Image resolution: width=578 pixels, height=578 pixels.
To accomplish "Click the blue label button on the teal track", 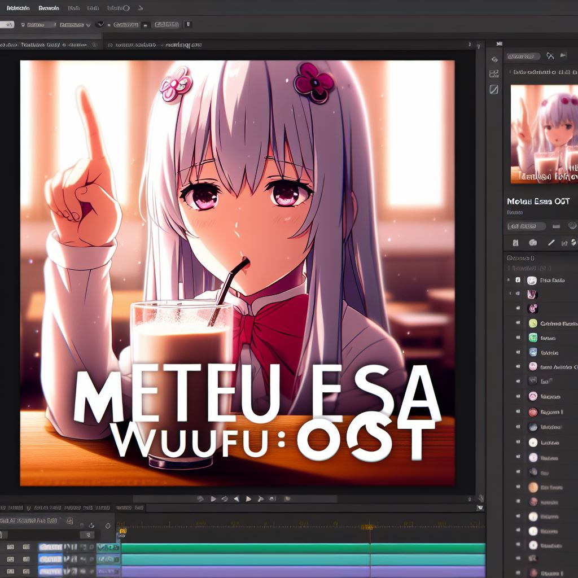I will (x=50, y=559).
